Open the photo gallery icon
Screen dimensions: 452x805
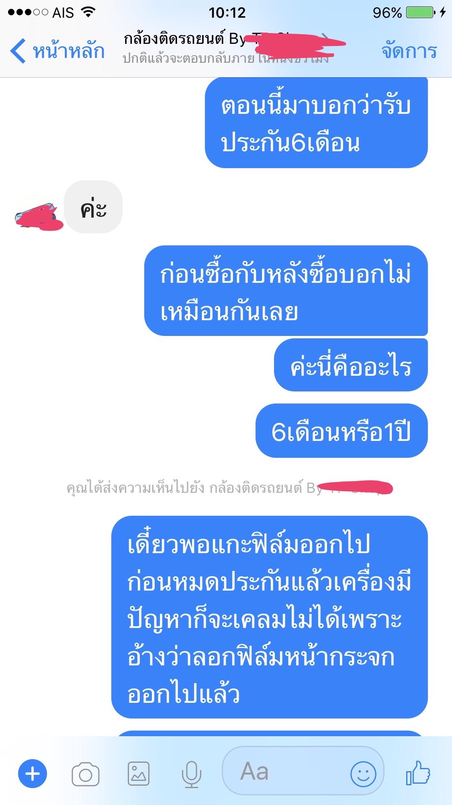click(x=139, y=774)
